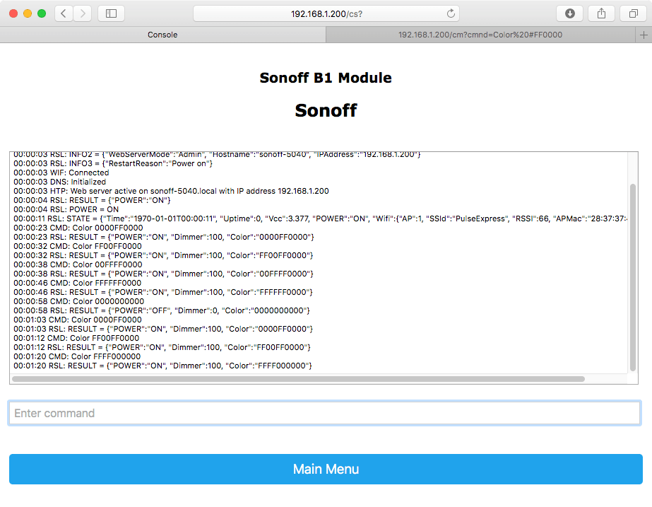The image size is (652, 507).
Task: Open the Main Menu
Action: (326, 469)
